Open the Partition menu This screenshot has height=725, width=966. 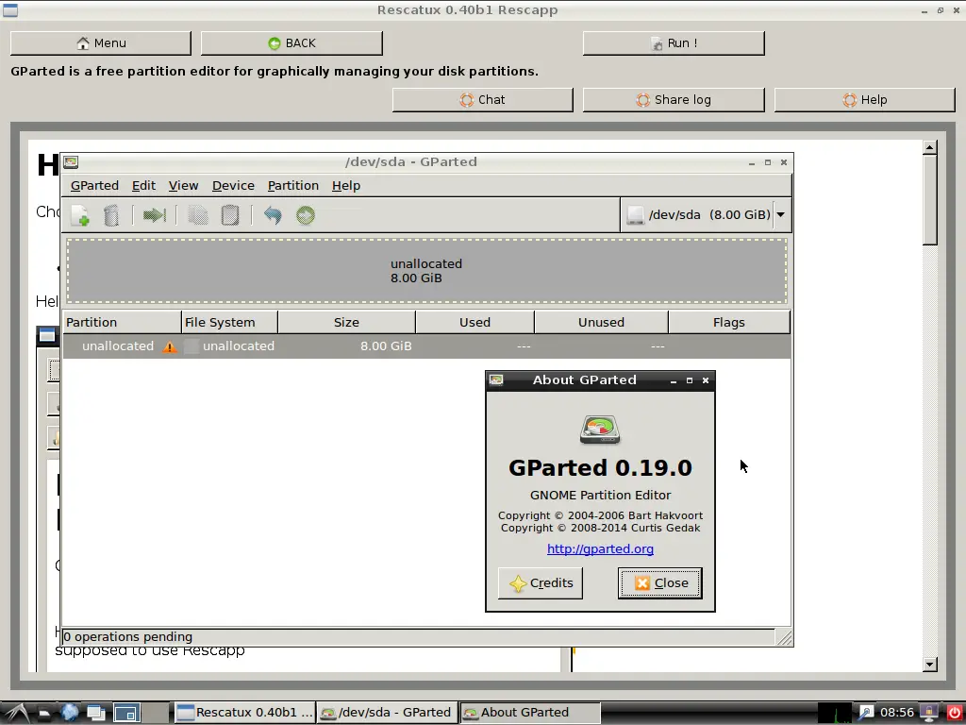293,186
